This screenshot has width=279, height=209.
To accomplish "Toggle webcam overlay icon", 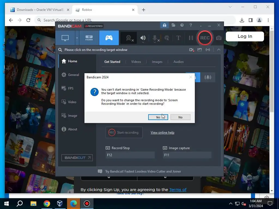I will click(129, 38).
